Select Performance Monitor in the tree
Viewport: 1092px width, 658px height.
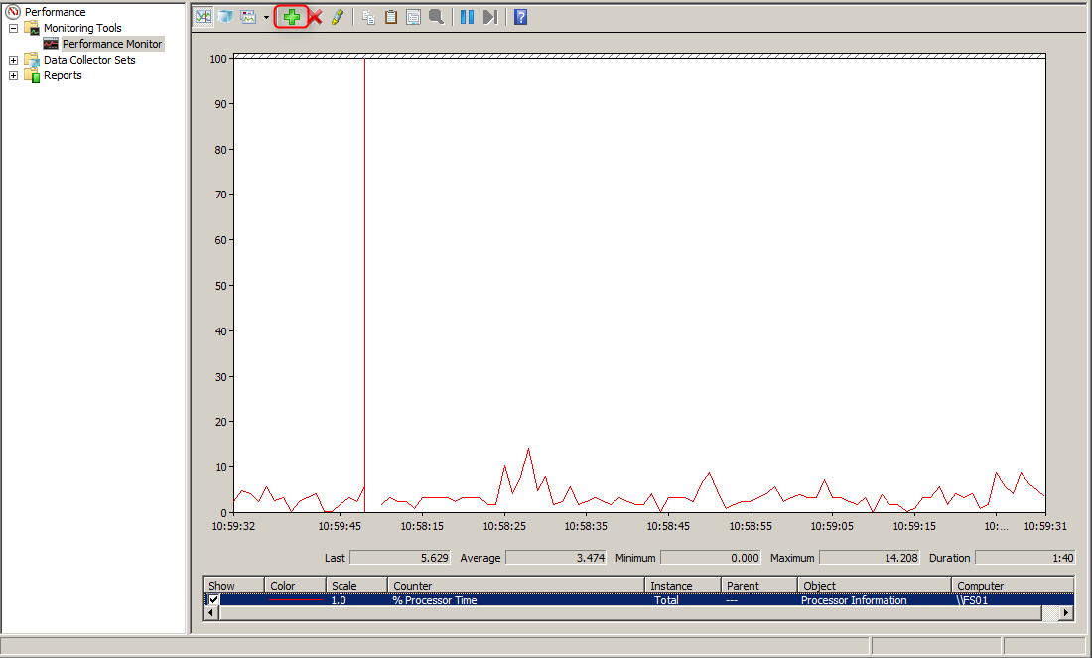pos(111,44)
